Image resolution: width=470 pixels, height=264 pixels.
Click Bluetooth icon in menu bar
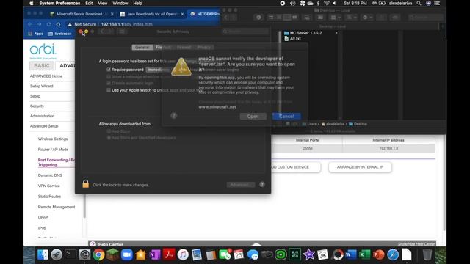pyautogui.click(x=318, y=3)
